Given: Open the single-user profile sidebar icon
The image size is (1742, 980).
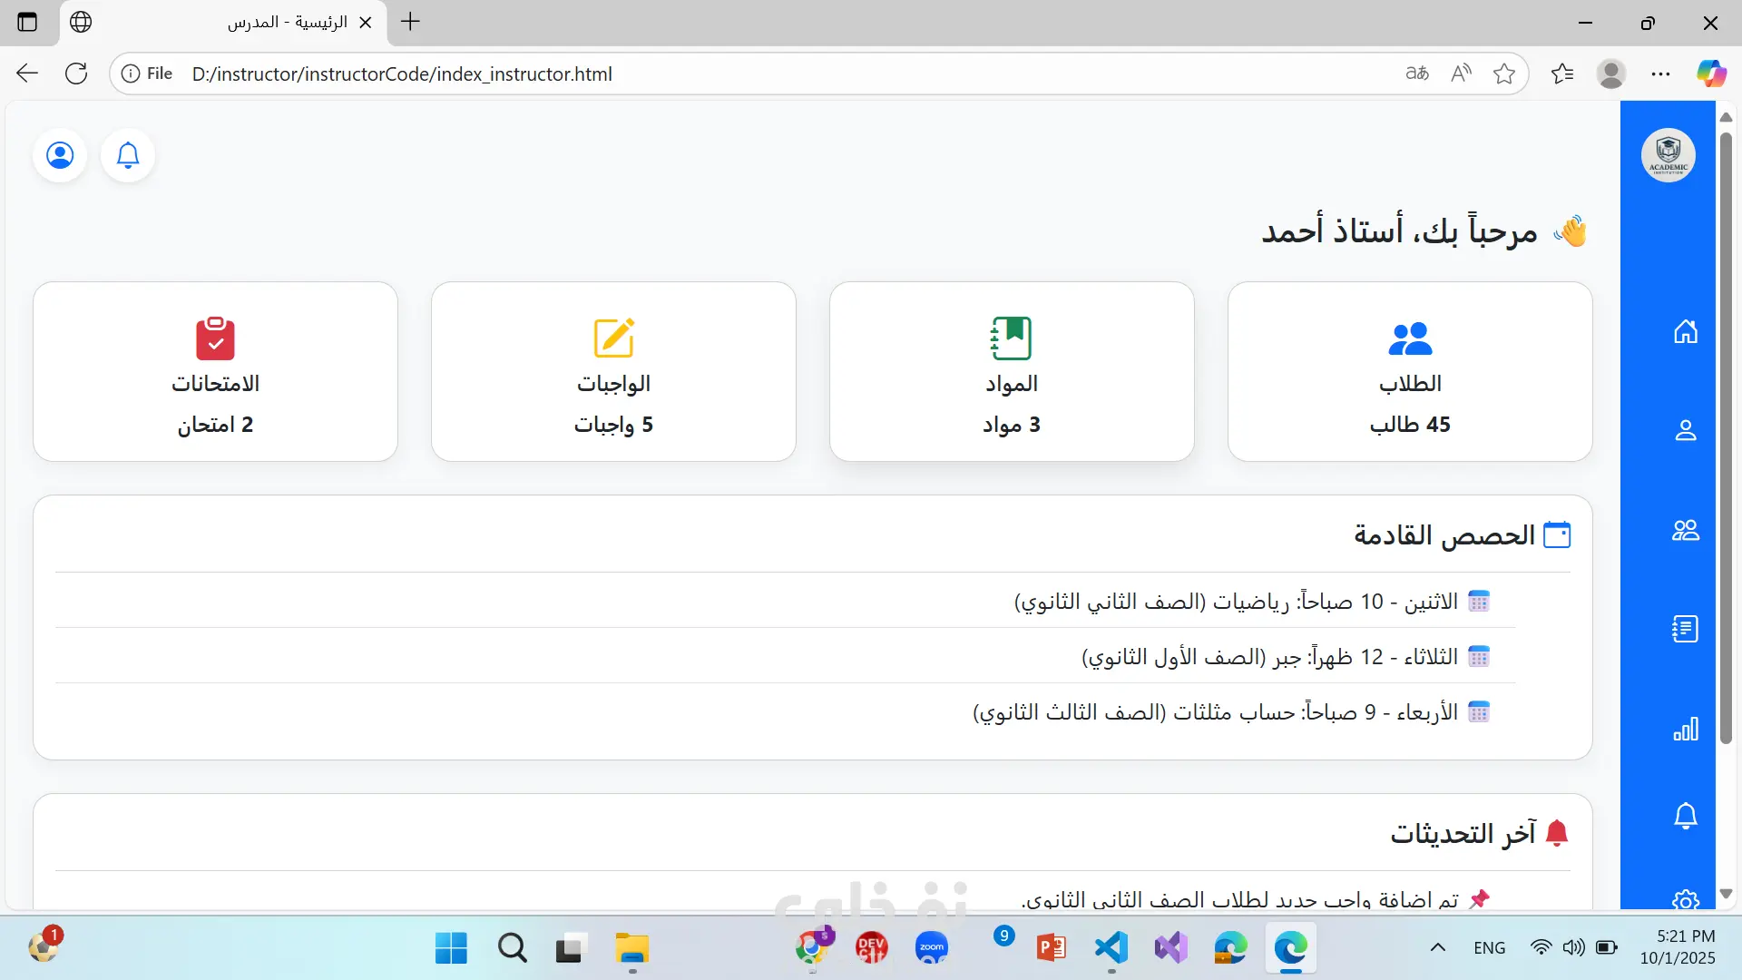Looking at the screenshot, I should 1685,430.
